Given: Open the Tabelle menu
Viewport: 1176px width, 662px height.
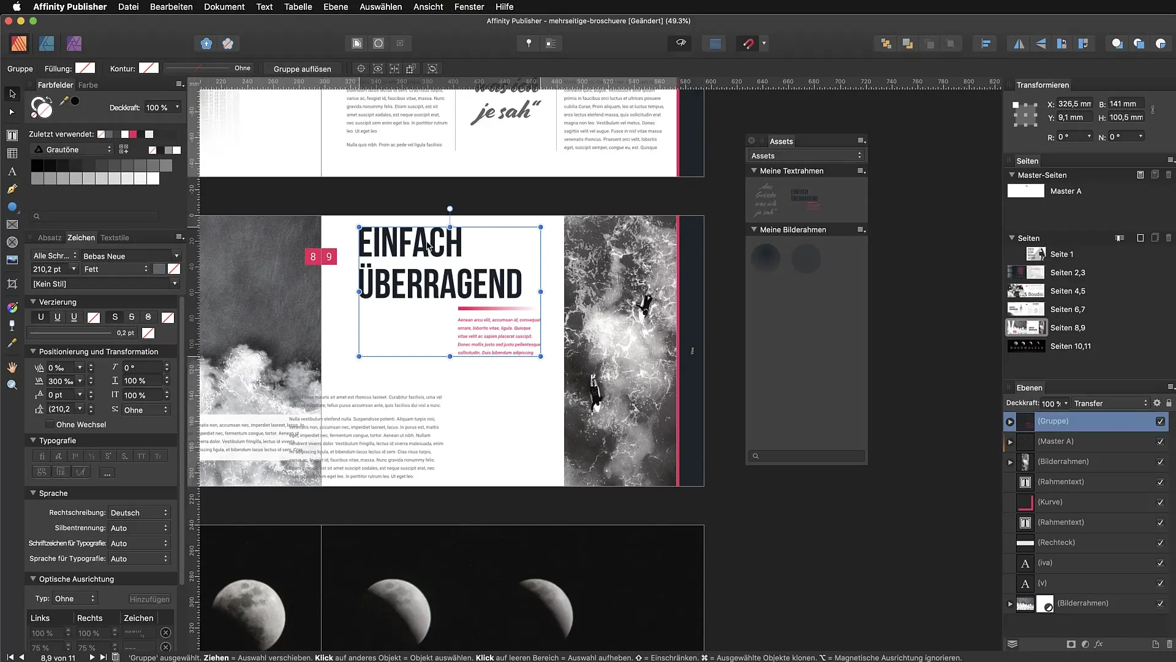Looking at the screenshot, I should [298, 7].
